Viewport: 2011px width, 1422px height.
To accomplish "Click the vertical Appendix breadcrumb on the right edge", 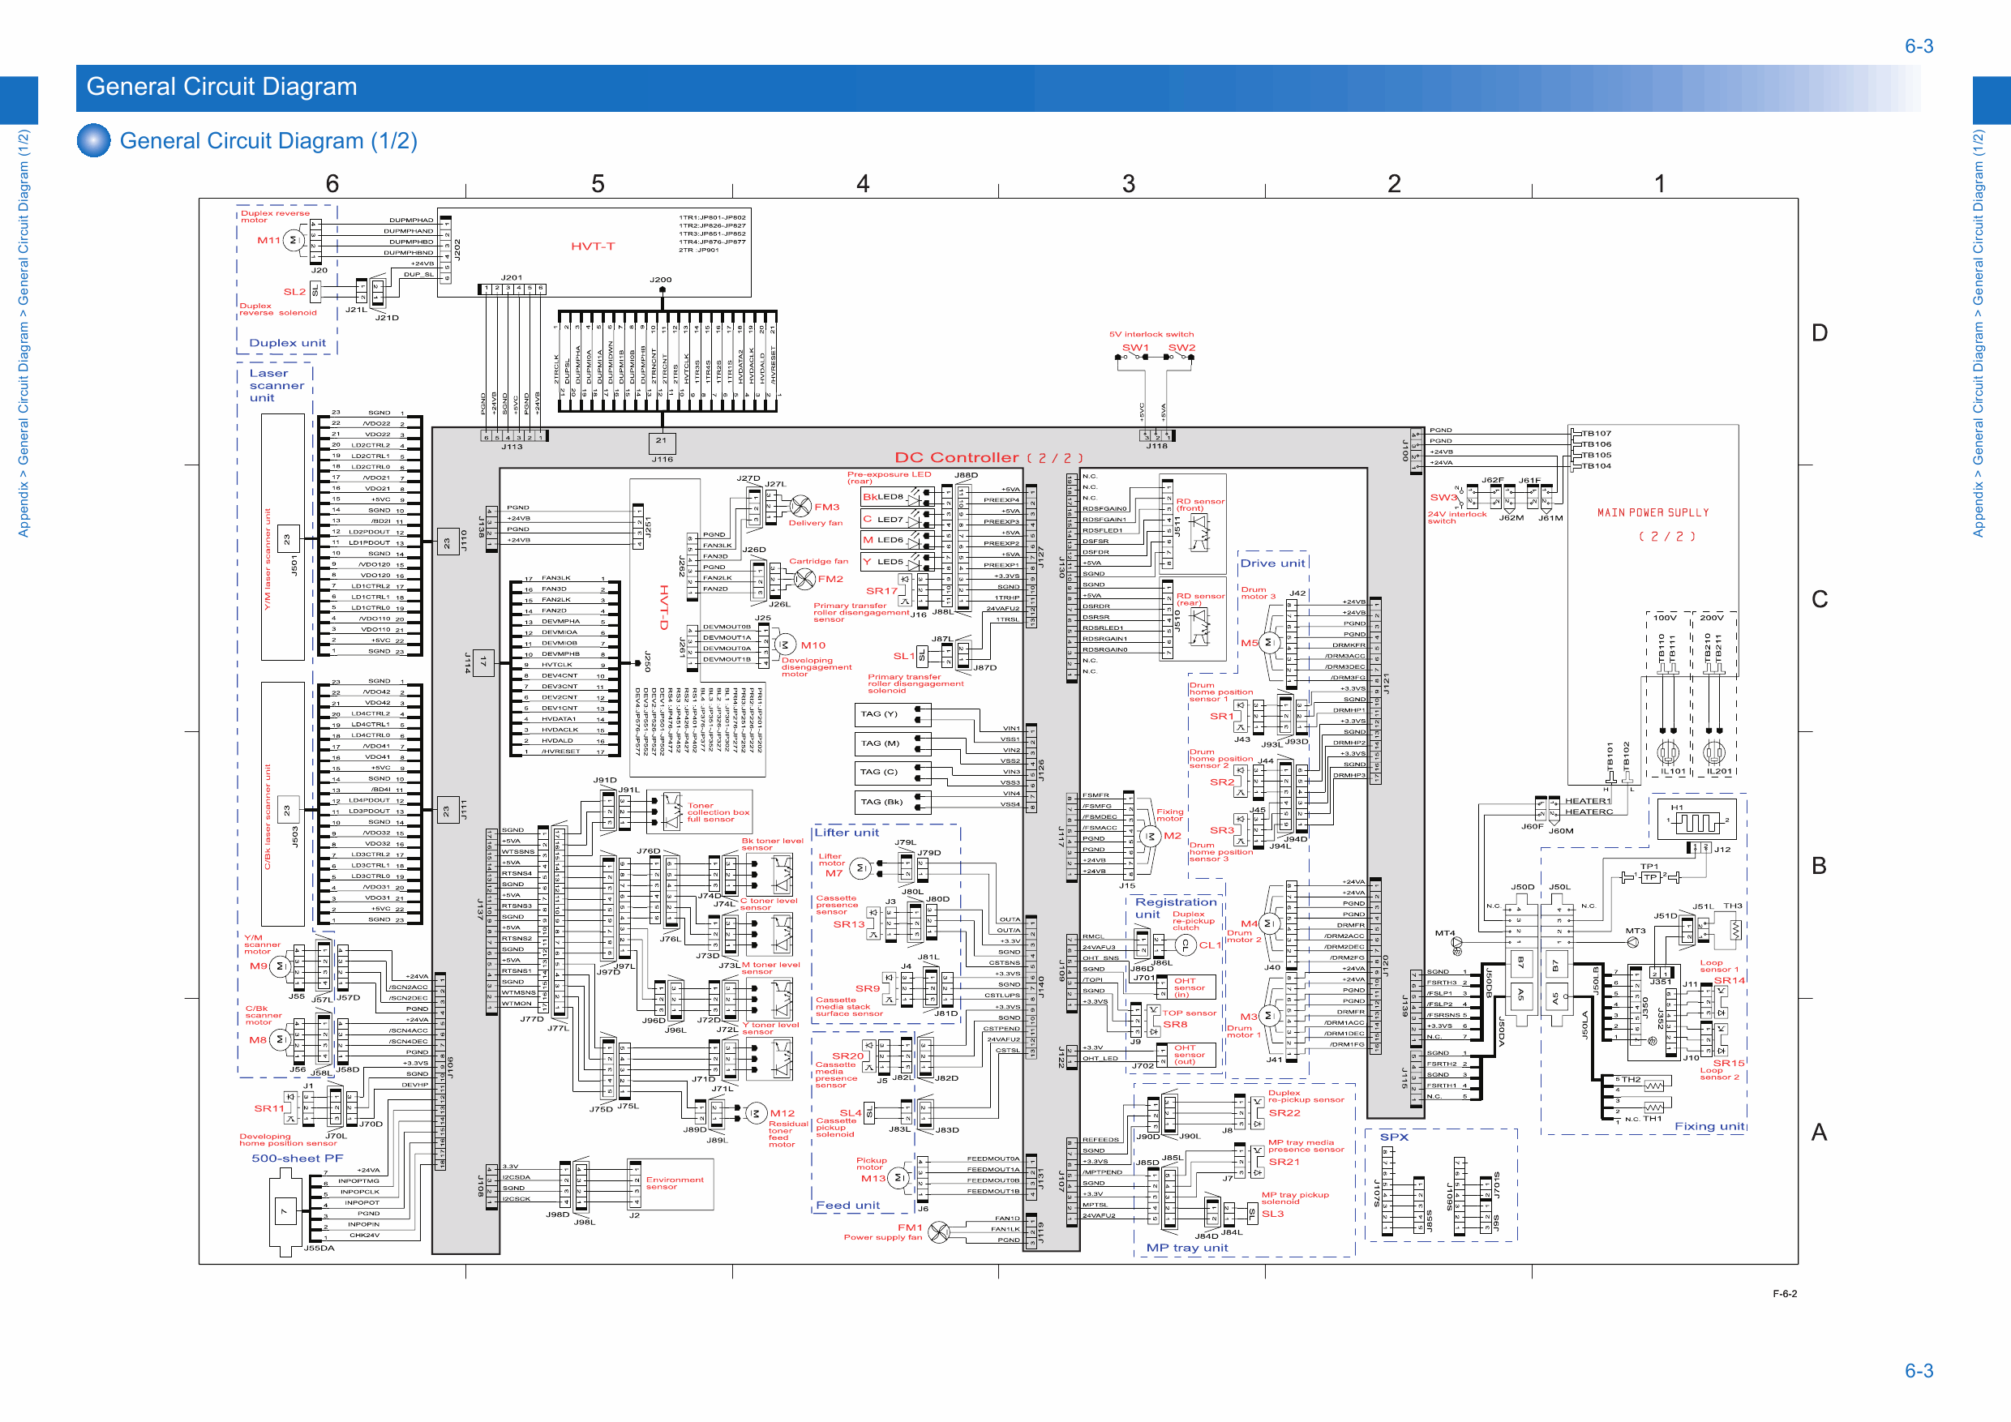I will [x=1979, y=333].
